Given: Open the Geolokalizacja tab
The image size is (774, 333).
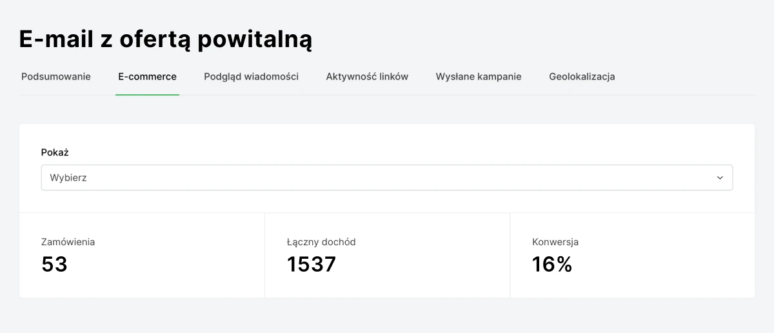Looking at the screenshot, I should point(582,76).
